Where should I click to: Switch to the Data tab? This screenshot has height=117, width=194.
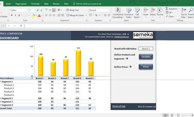(x=46, y=4)
